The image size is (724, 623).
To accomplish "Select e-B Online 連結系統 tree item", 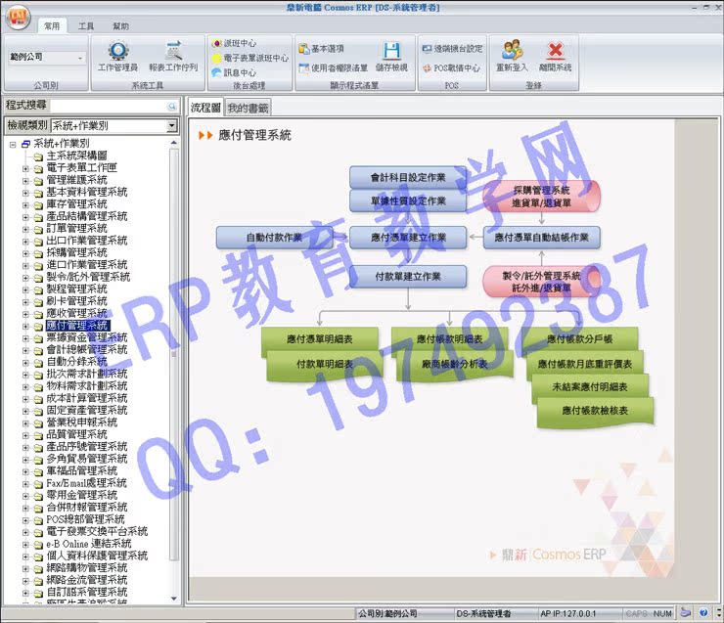I will tap(89, 544).
